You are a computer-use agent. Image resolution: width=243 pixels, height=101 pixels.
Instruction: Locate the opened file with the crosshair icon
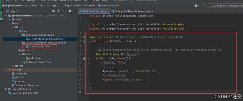(53, 11)
